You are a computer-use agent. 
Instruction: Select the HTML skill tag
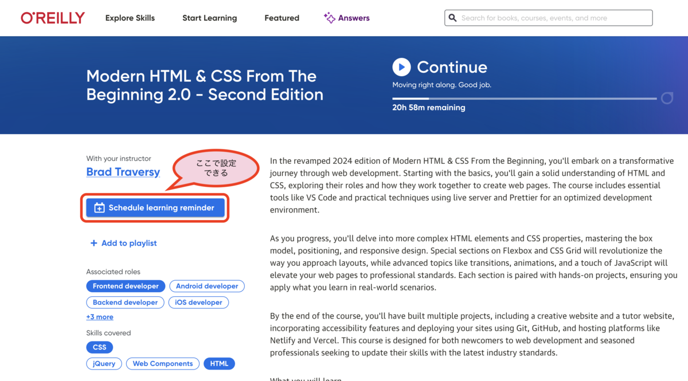(219, 363)
